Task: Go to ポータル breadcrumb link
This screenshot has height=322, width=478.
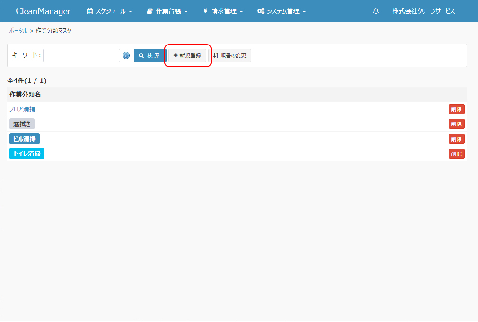Action: coord(18,31)
